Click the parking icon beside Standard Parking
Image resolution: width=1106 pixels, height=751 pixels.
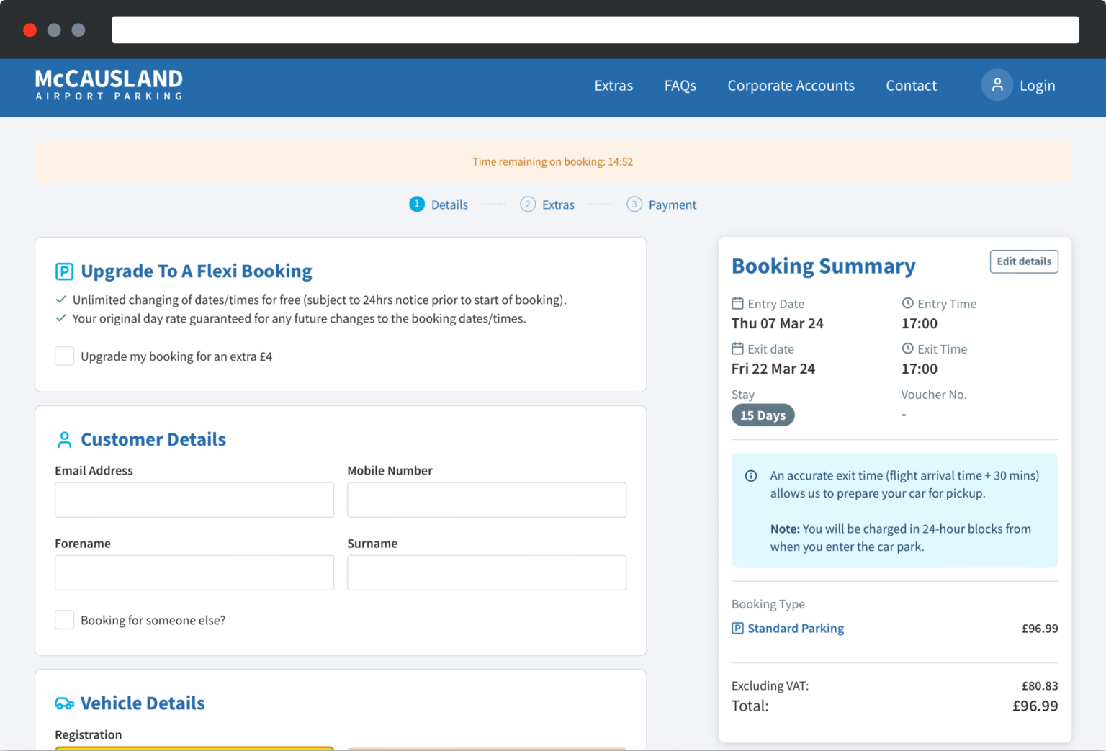coord(737,628)
